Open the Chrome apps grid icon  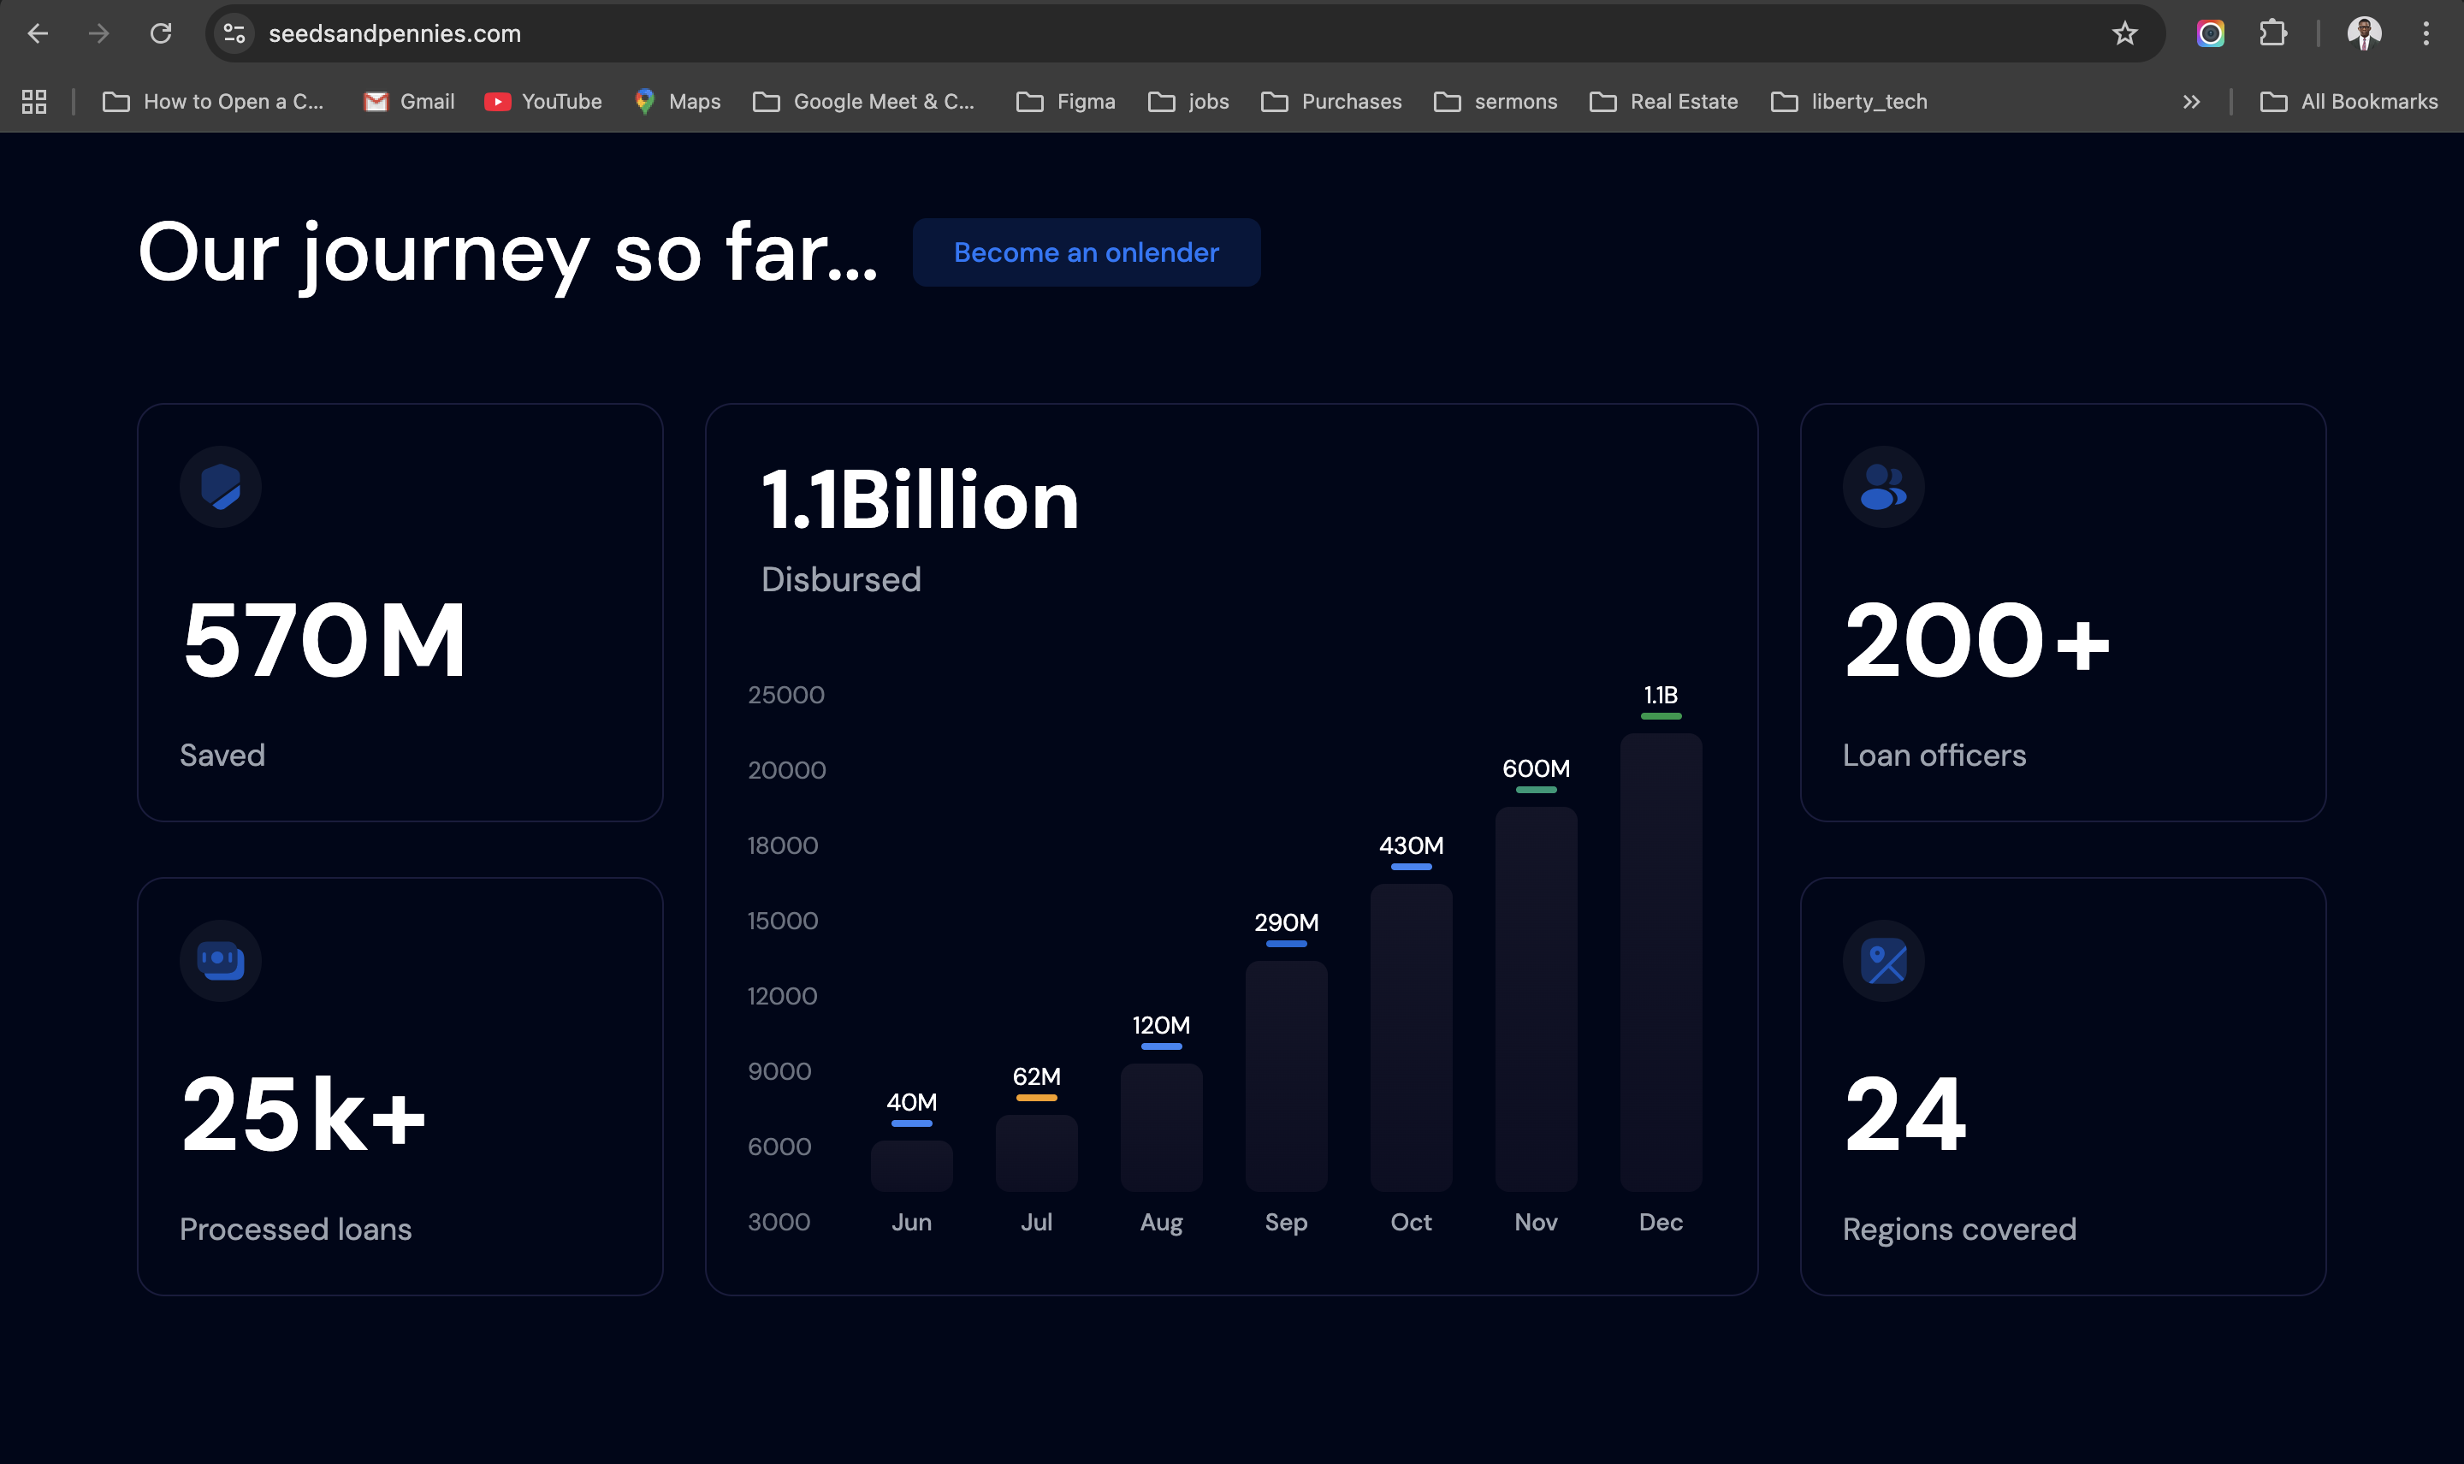[x=34, y=102]
